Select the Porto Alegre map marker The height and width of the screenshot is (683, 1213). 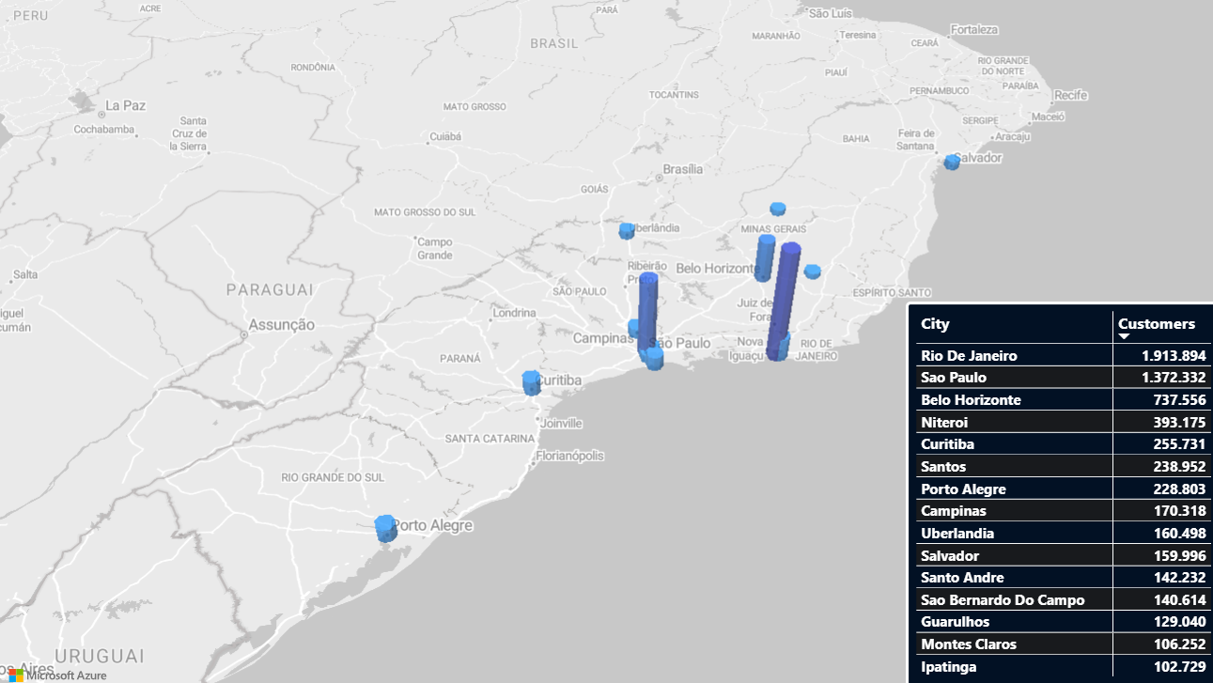[x=385, y=528]
